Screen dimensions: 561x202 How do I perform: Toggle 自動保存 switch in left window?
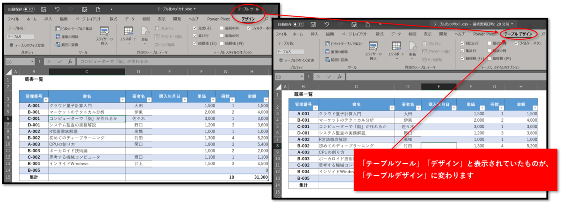tap(29, 9)
